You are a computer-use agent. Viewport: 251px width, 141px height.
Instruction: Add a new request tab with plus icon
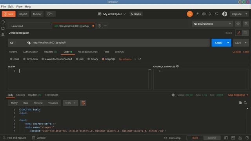click(99, 26)
